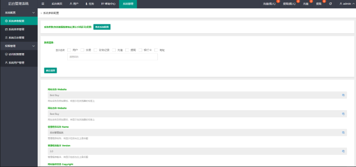Focus the 清理密码 input field
This screenshot has width=356, height=167.
pyautogui.click(x=112, y=57)
